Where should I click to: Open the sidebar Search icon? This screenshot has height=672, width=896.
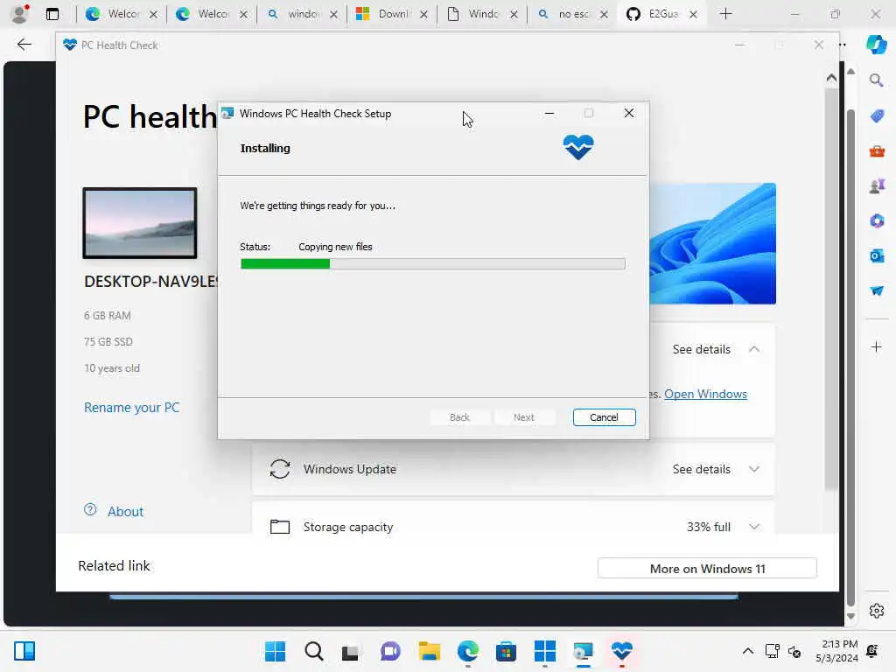click(x=877, y=80)
